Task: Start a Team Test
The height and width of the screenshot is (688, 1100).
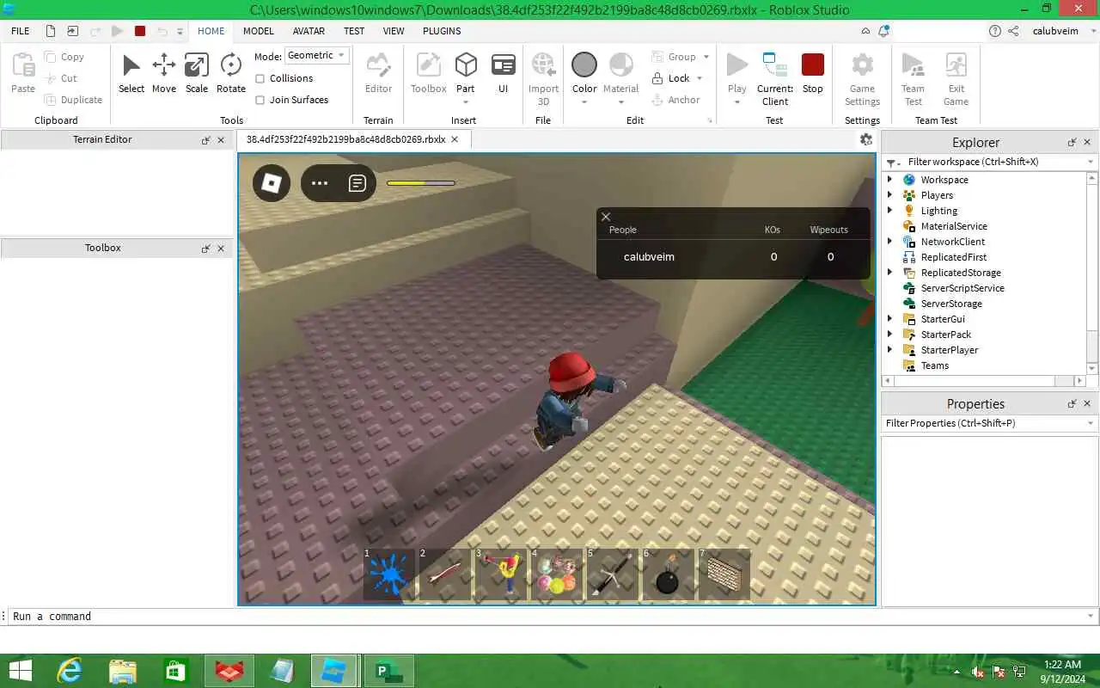Action: (913, 77)
